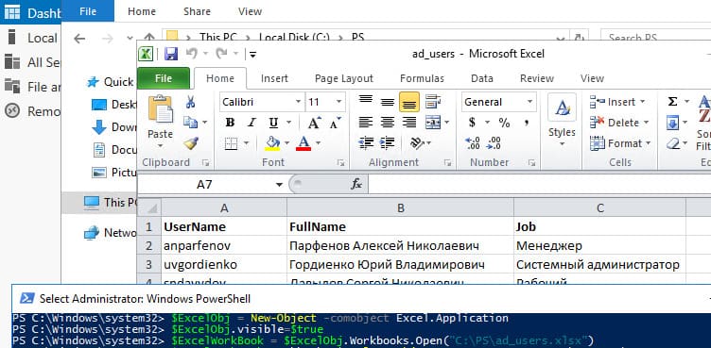Switch to Insert ribbon tab

coord(274,78)
